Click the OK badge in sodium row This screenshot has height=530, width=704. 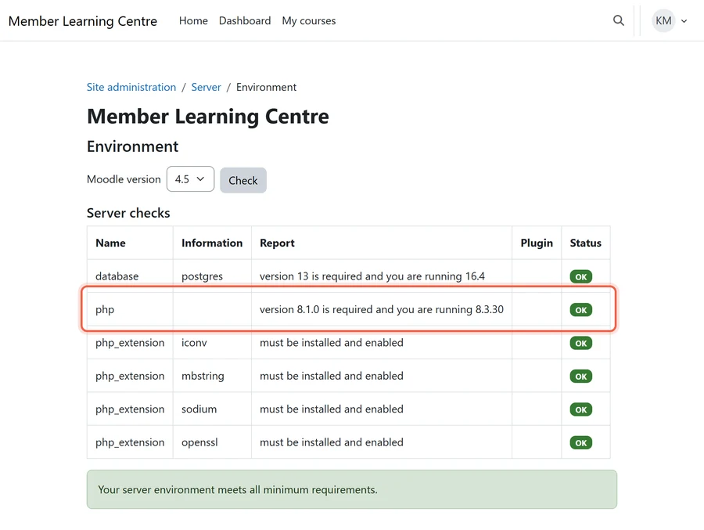(581, 409)
